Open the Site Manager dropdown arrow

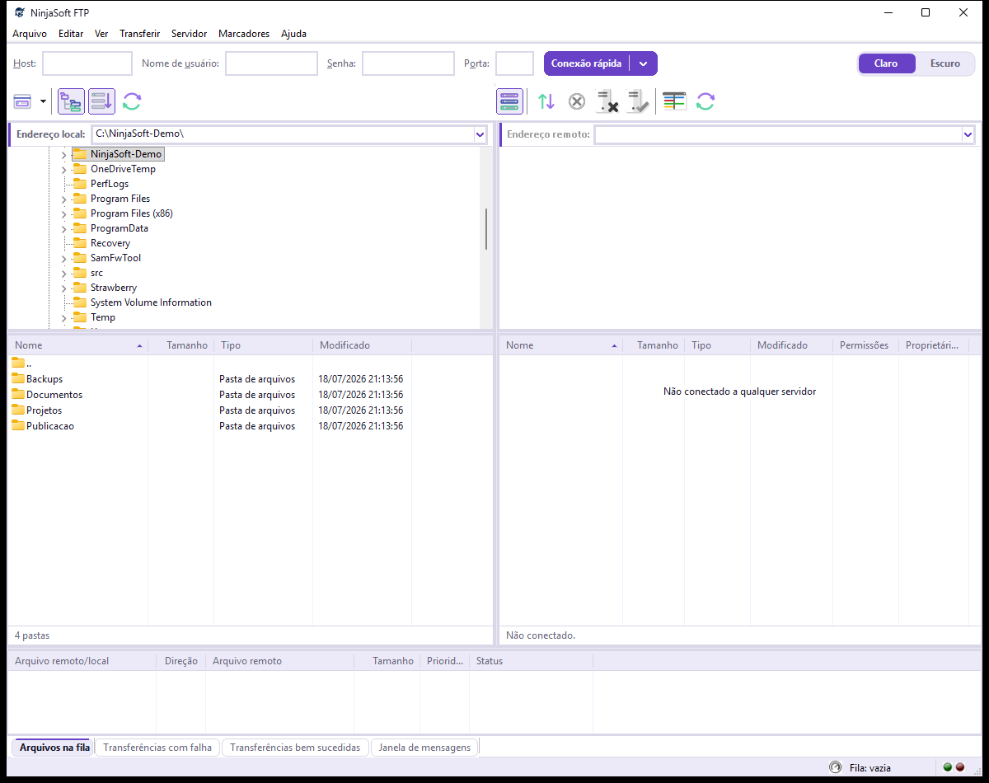click(x=43, y=101)
